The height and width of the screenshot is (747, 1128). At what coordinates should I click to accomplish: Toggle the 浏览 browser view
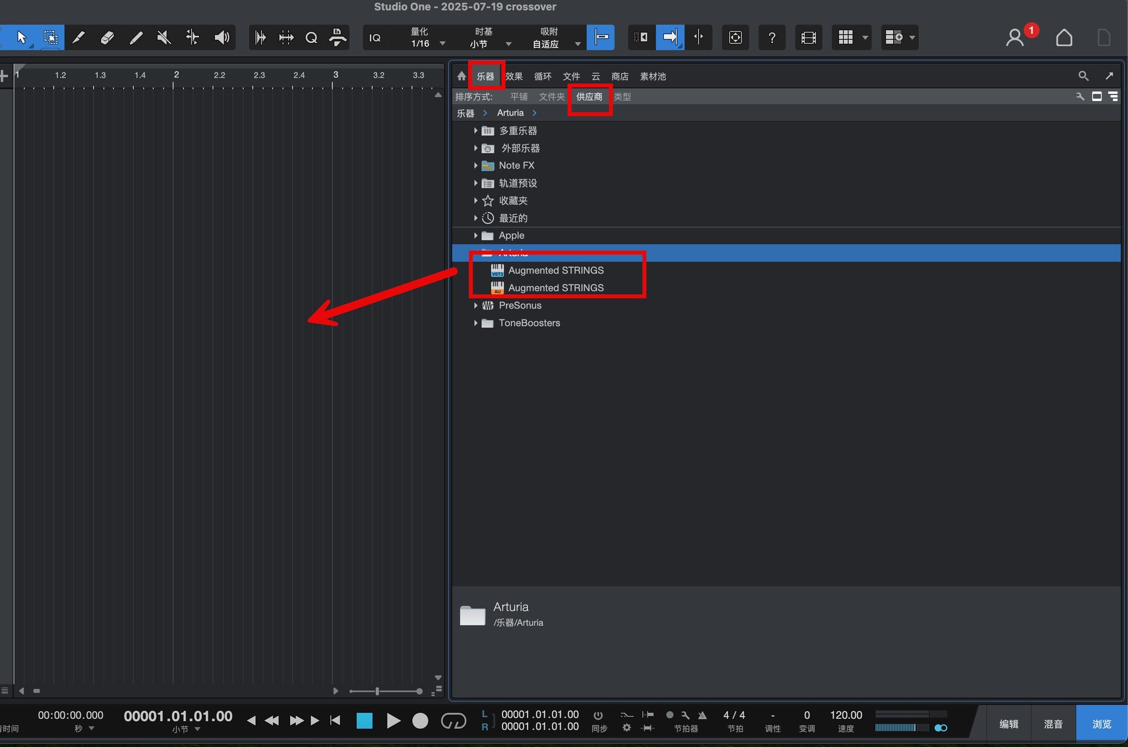click(x=1102, y=724)
